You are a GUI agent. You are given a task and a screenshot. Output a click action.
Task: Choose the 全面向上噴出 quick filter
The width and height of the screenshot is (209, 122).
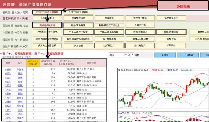tap(47, 18)
